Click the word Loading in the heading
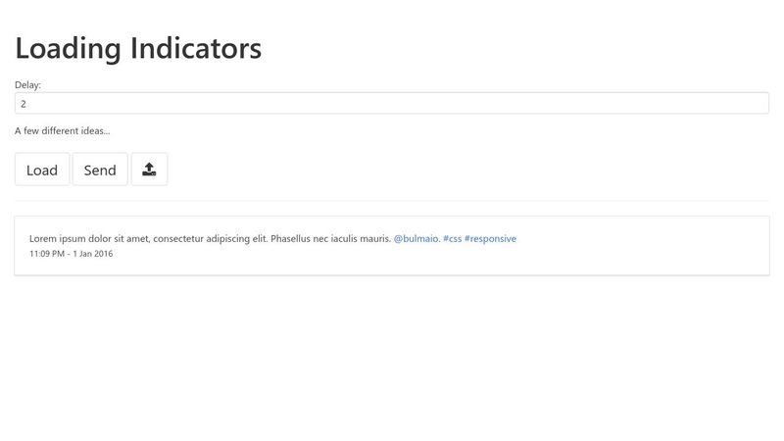Screen dimensions: 784x441 (68, 49)
